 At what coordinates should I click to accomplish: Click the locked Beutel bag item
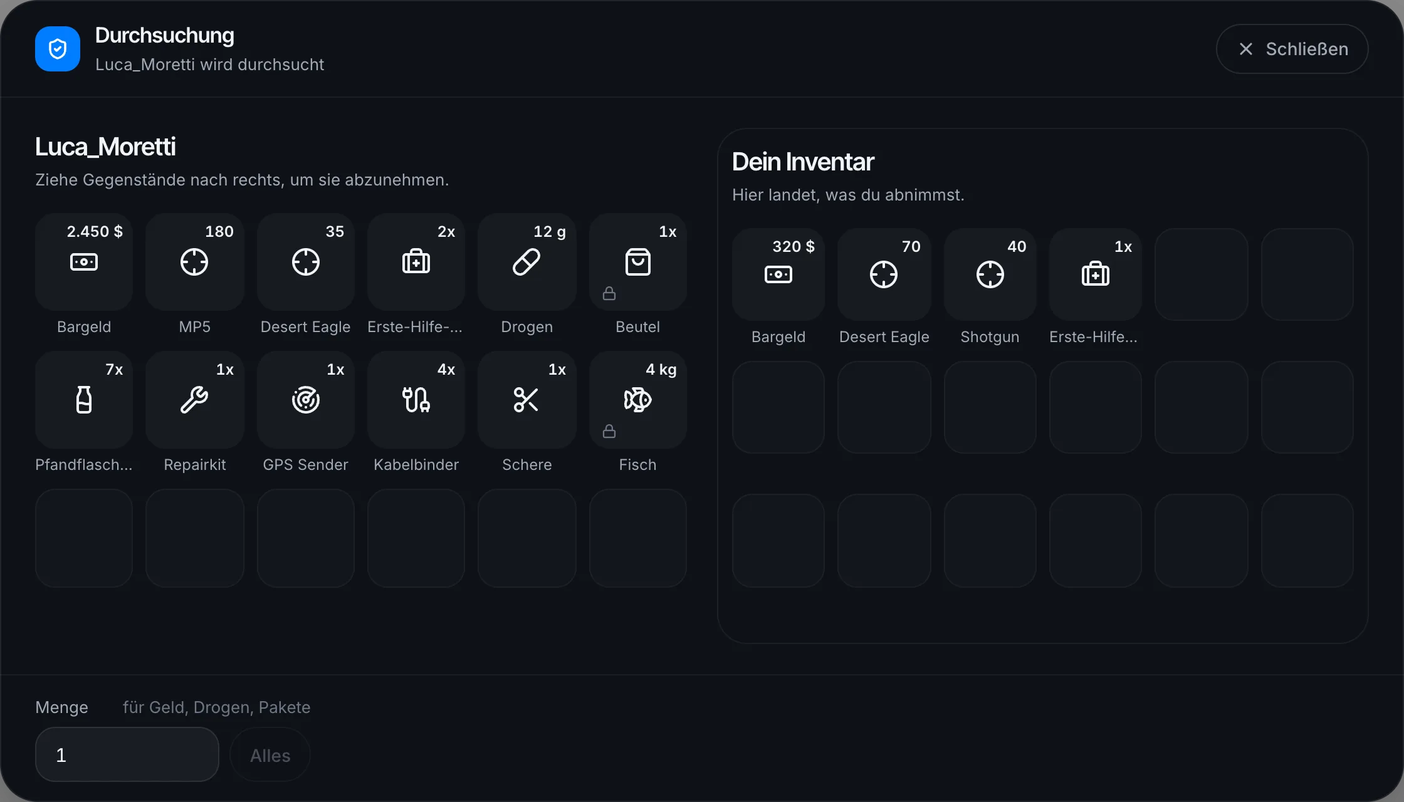637,262
